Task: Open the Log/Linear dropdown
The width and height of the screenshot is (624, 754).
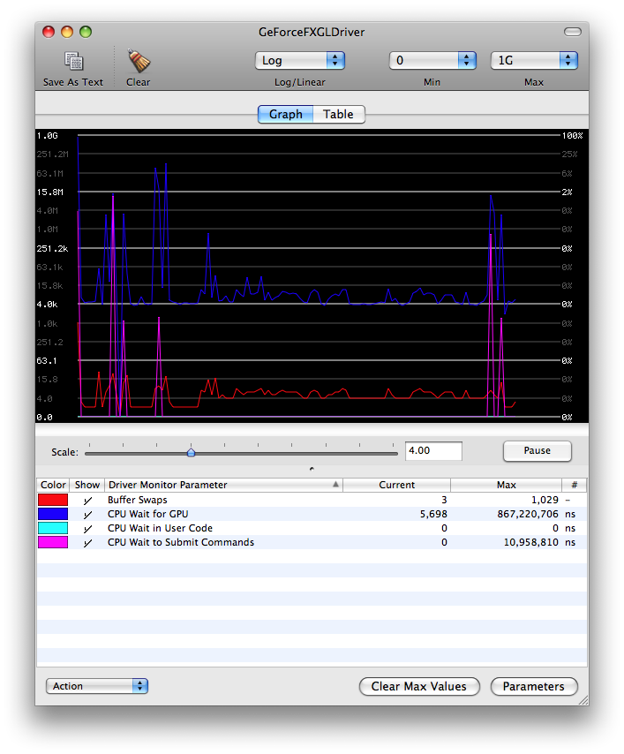Action: click(300, 61)
